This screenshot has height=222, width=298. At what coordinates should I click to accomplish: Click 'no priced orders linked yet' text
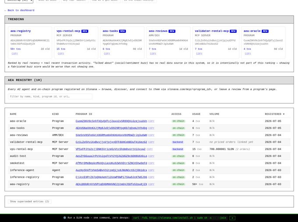click(231, 142)
